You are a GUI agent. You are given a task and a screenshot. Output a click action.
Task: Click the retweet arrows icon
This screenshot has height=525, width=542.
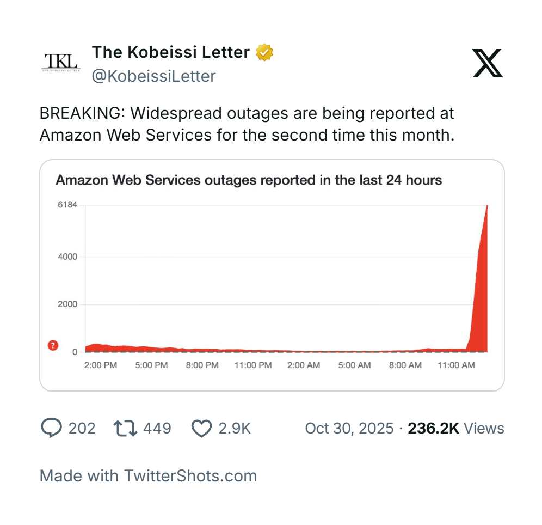(x=124, y=428)
